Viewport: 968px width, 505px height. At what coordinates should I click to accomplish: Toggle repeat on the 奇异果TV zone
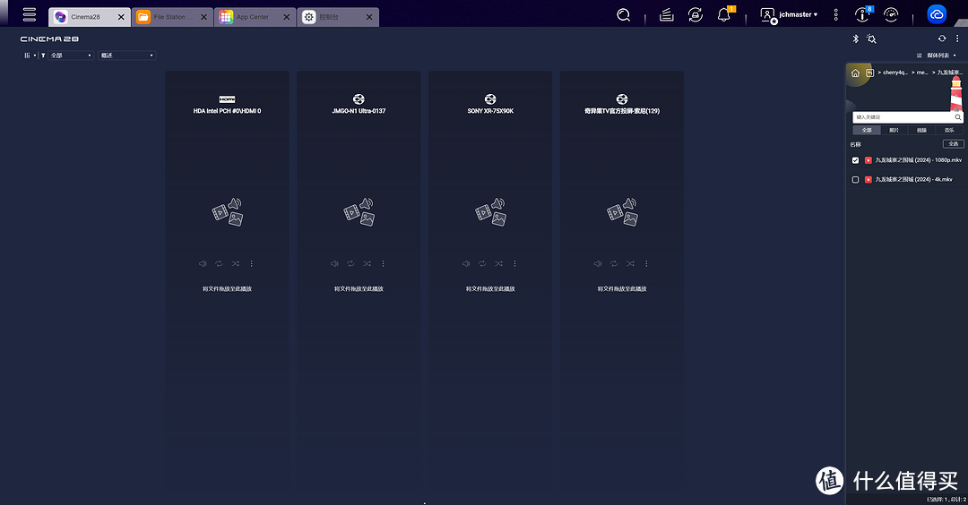coord(614,263)
